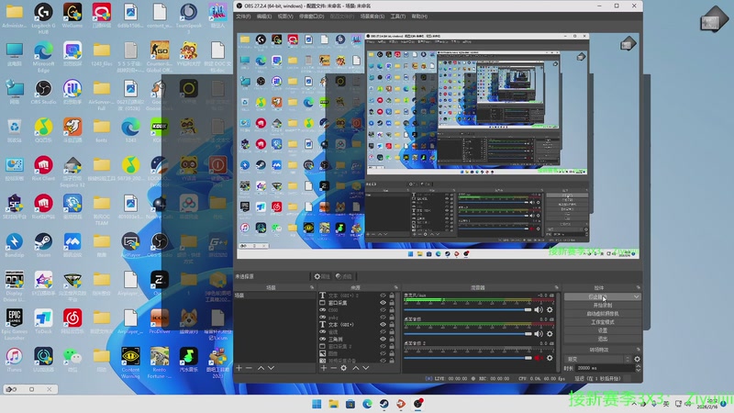
Task: Mute the 麦克风/Aux speaker icon
Action: (539, 310)
